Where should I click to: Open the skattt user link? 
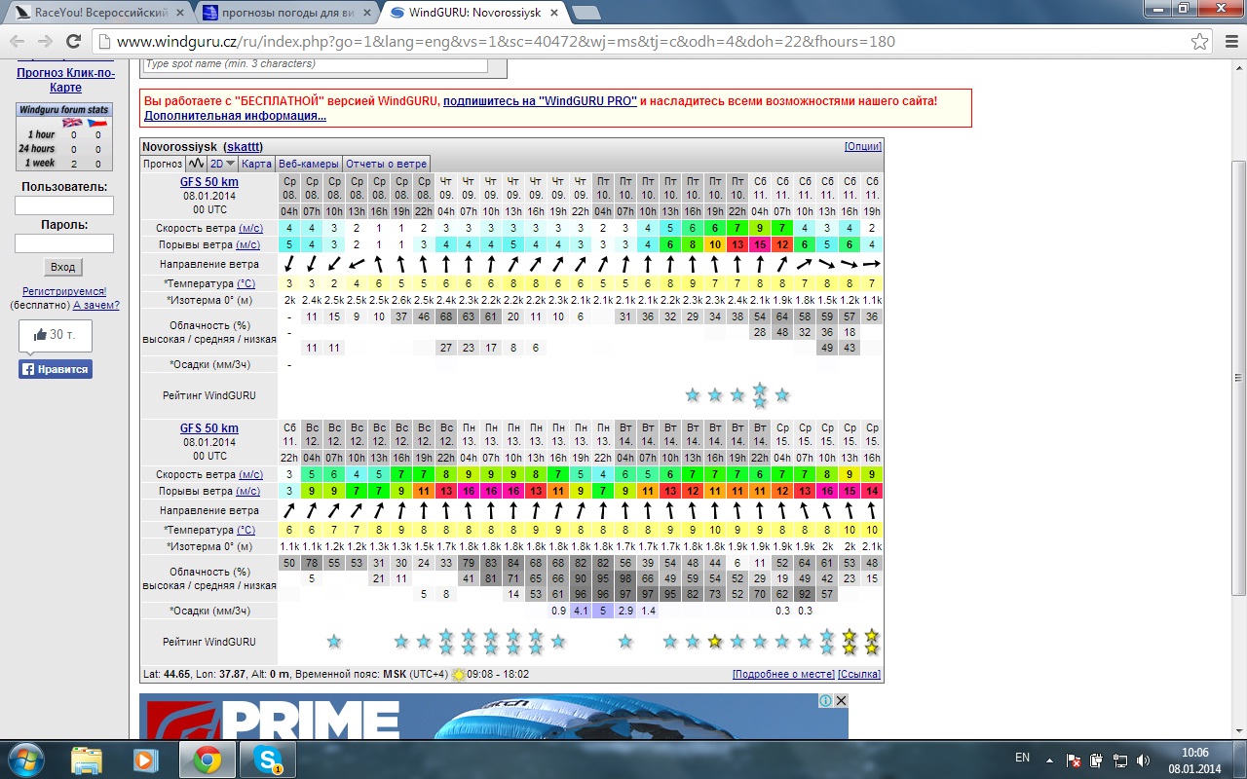pyautogui.click(x=244, y=146)
